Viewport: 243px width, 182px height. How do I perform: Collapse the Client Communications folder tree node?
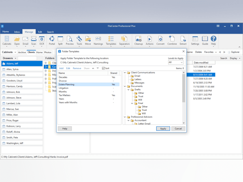pyautogui.click(x=125, y=73)
